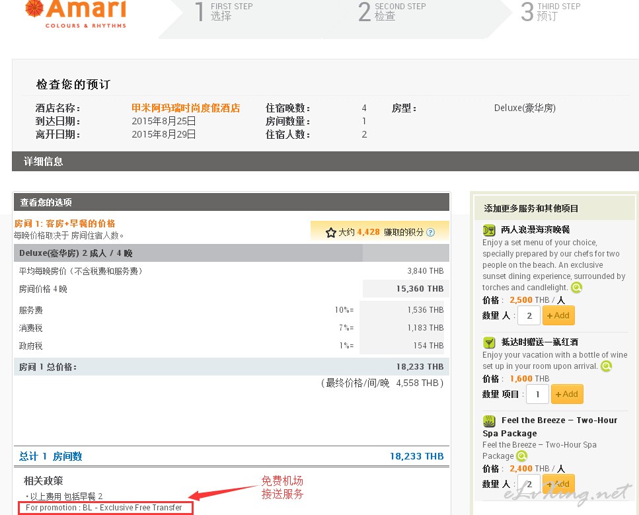Select departure date 2015年8月29日
Viewport: 639px width, 515px height.
[164, 134]
